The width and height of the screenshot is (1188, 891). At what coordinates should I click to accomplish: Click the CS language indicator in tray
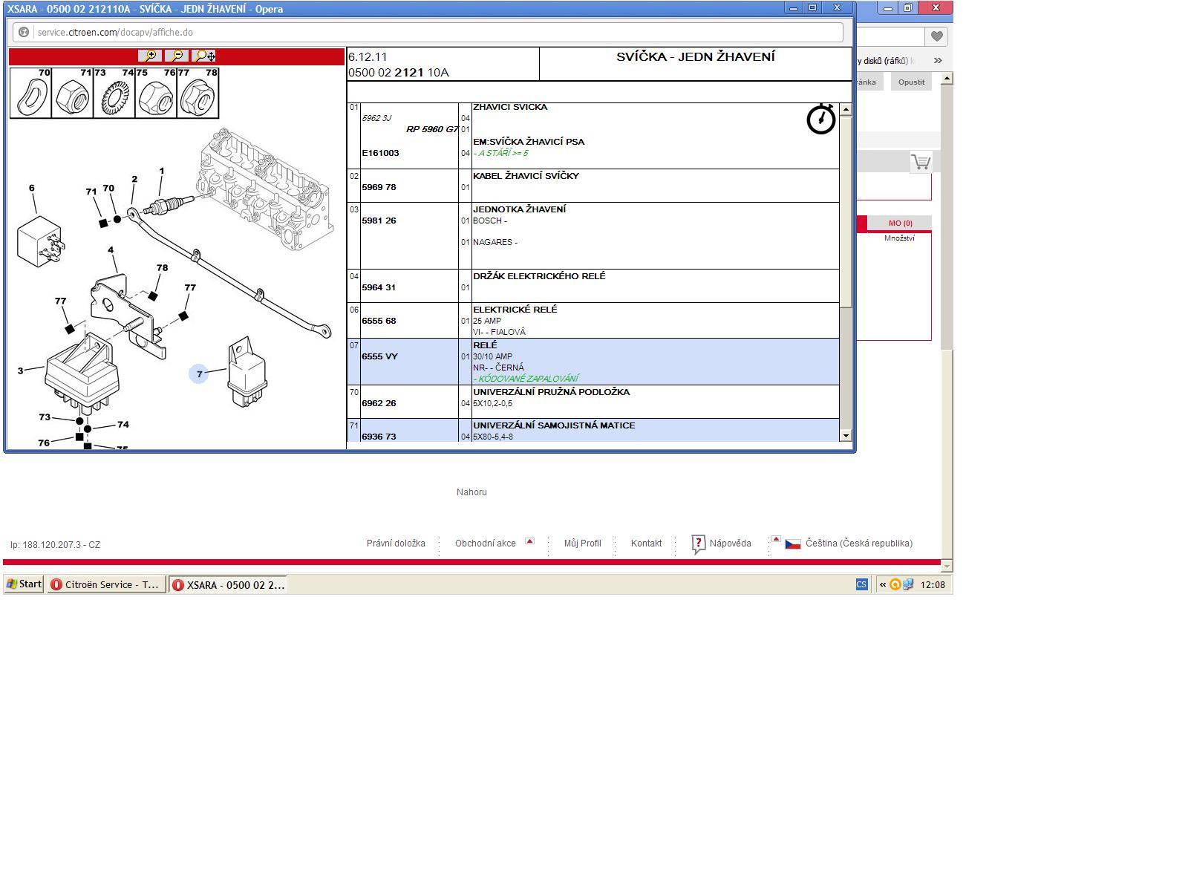[x=861, y=584]
